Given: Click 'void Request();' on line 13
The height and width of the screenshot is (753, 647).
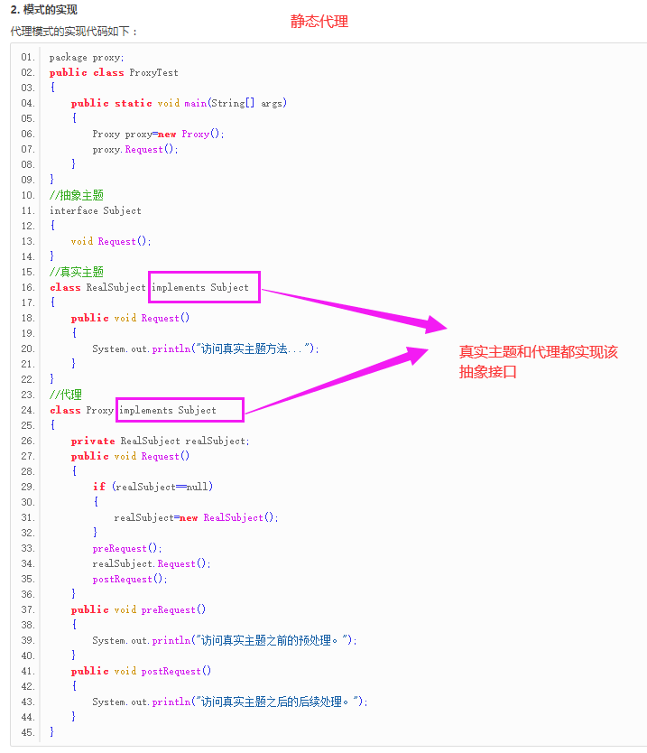Looking at the screenshot, I should click(111, 242).
